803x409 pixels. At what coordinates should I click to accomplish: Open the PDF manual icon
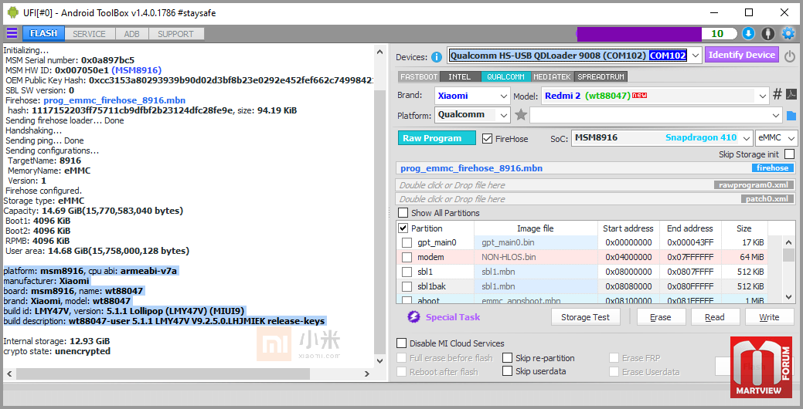[x=791, y=94]
